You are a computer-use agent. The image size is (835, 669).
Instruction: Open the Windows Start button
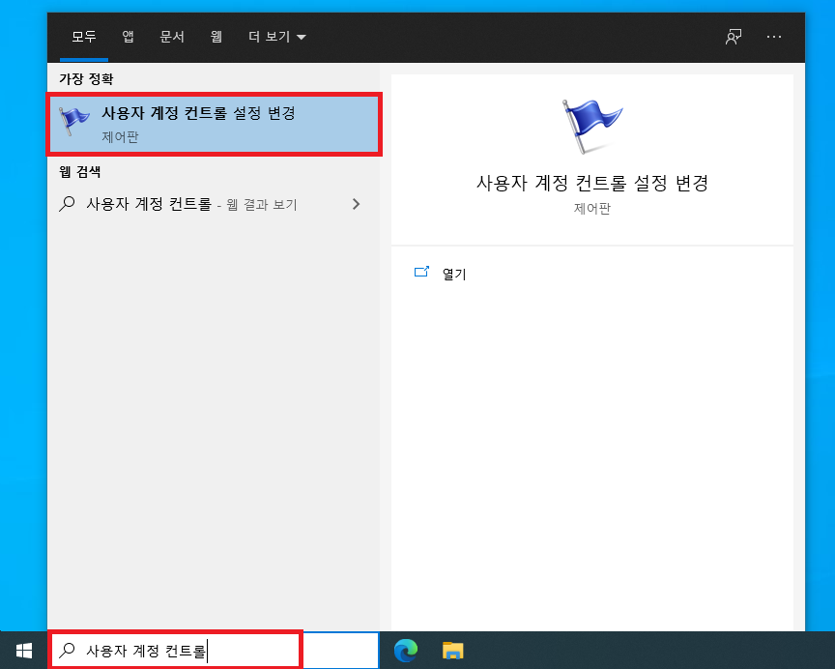pos(24,651)
